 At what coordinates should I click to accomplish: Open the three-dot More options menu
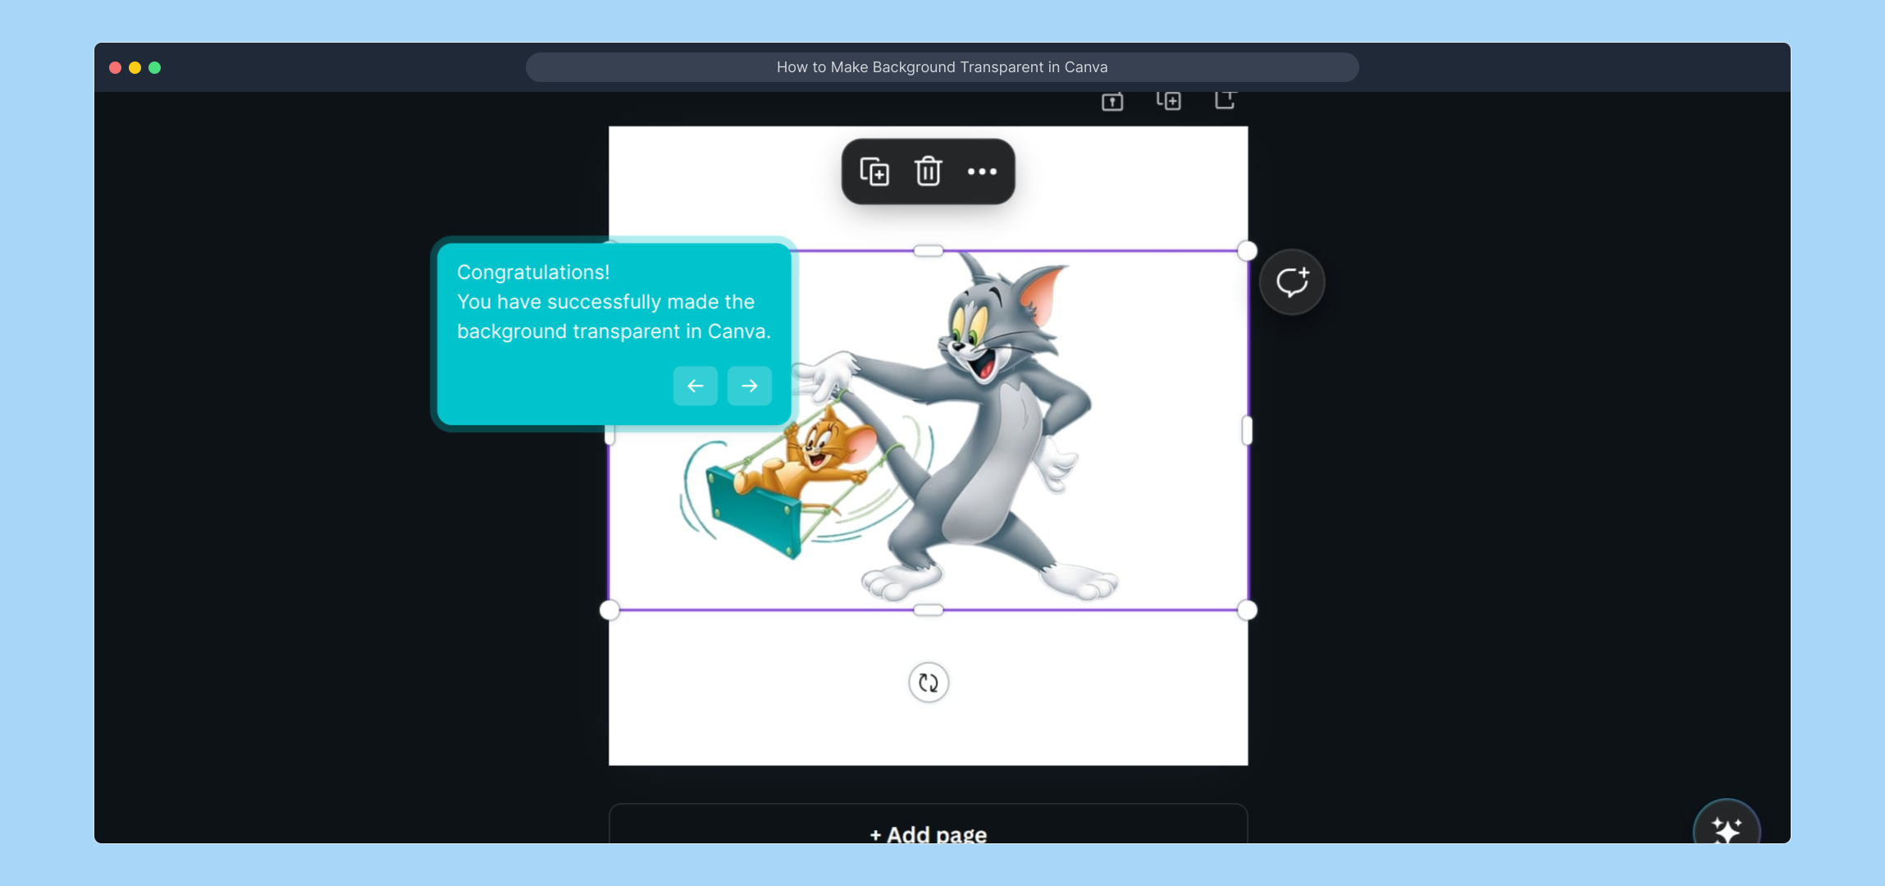coord(982,172)
